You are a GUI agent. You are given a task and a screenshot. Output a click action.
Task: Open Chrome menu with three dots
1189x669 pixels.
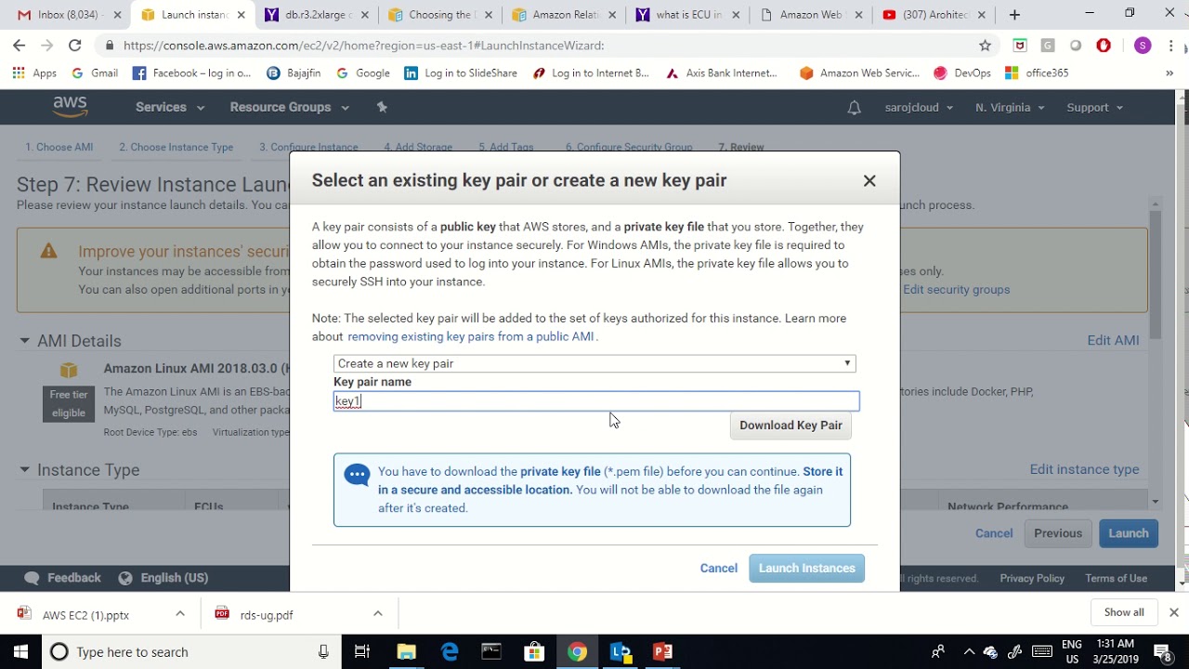click(x=1170, y=46)
